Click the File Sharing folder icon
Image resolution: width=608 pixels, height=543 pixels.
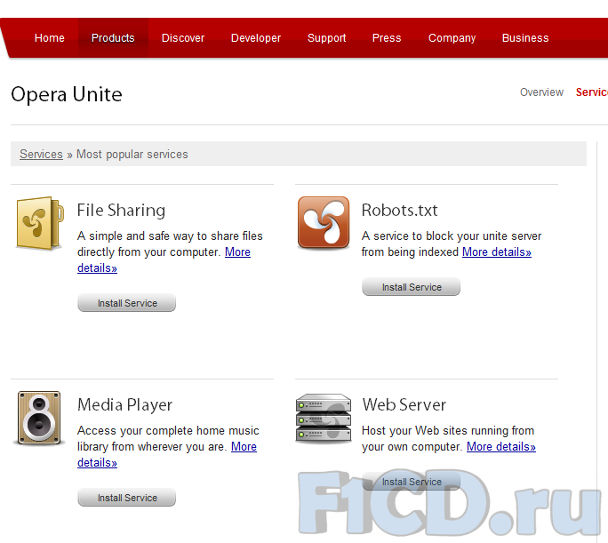[x=39, y=223]
